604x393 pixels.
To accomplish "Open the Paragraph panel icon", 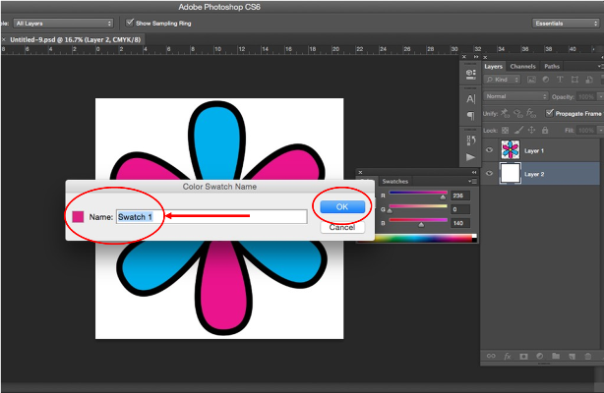I will 470,116.
